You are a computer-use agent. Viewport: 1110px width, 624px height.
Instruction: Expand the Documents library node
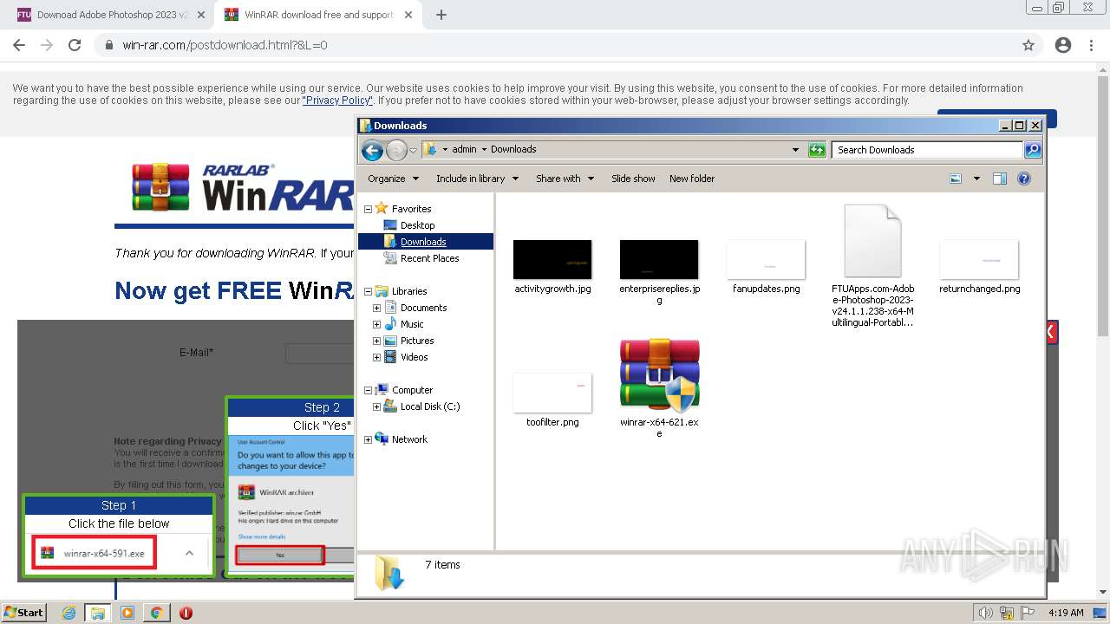[x=376, y=308]
